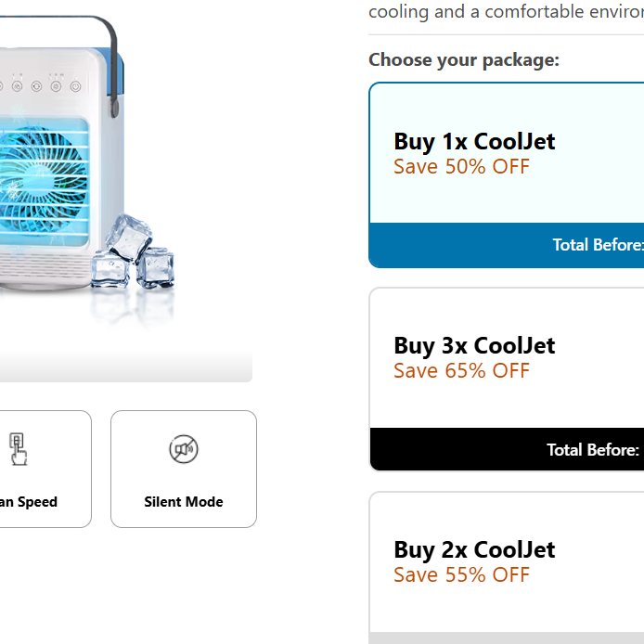This screenshot has width=644, height=644.
Task: Select the Buy 3x CoolJet package
Action: click(x=506, y=380)
